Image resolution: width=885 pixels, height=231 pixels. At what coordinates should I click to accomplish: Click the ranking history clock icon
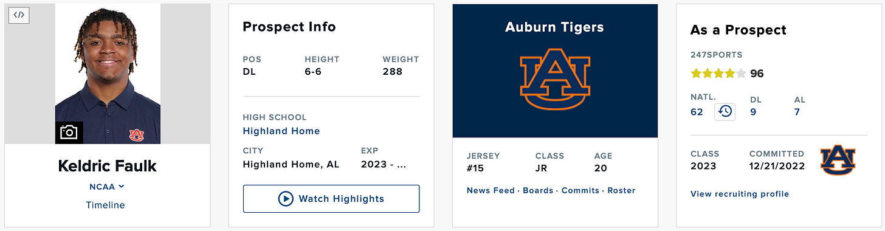(x=725, y=112)
